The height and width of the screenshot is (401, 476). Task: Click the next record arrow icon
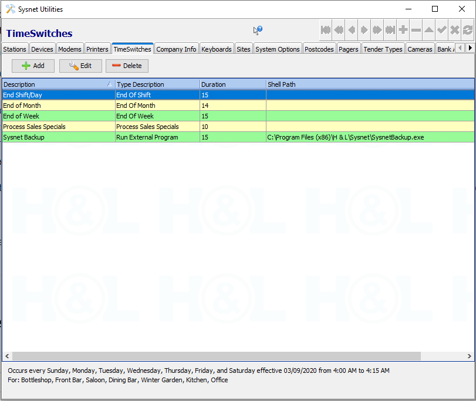[364, 30]
